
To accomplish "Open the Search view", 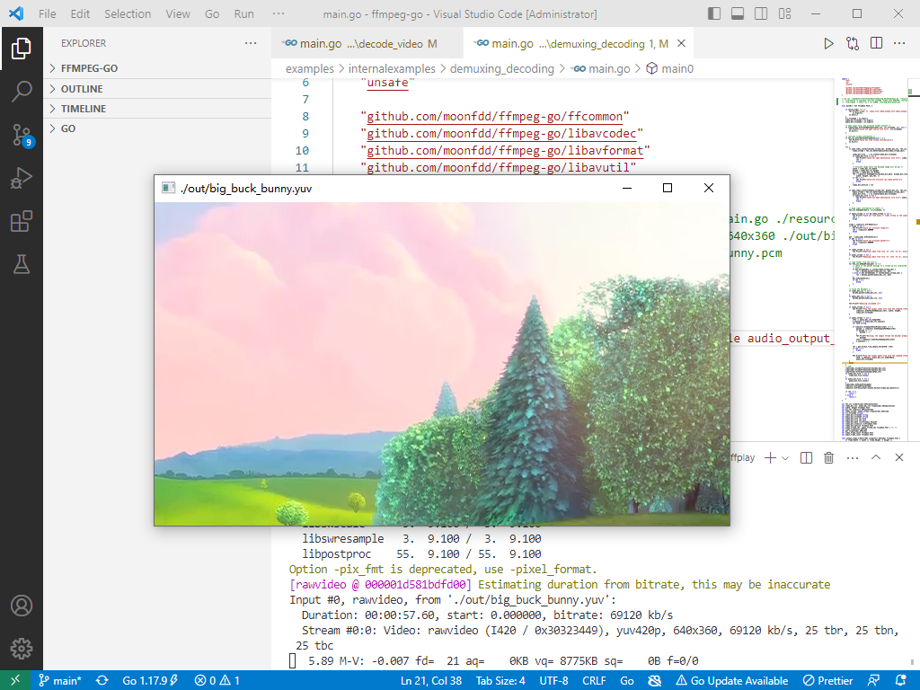I will (22, 92).
